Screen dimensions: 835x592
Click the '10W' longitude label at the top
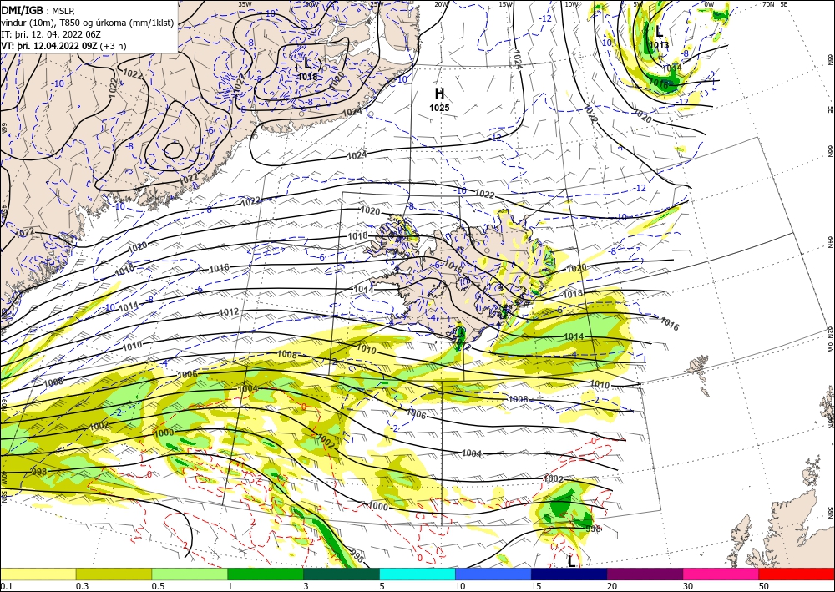pos(571,4)
